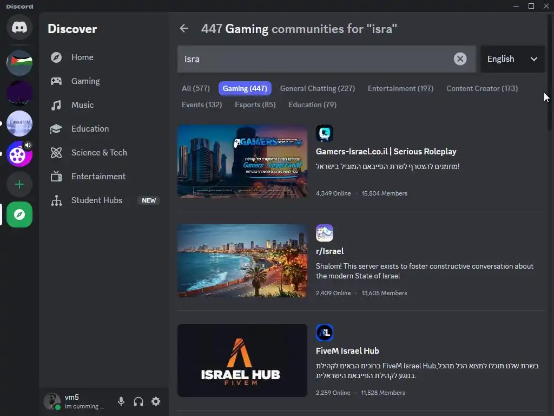The width and height of the screenshot is (554, 416).
Task: Open Discord direct messages home icon
Action: (x=19, y=27)
